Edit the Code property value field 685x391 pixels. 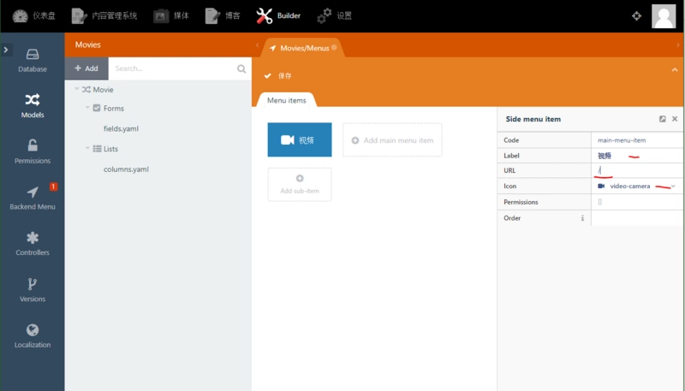[637, 140]
